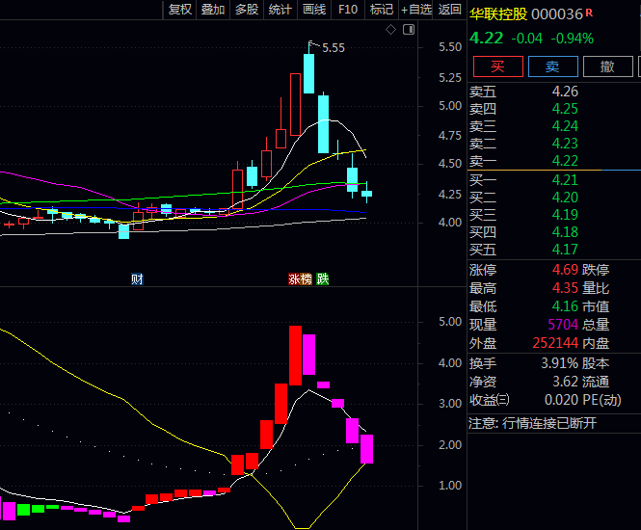The height and width of the screenshot is (530, 641).
Task: Open the F10 company info
Action: coord(348,10)
